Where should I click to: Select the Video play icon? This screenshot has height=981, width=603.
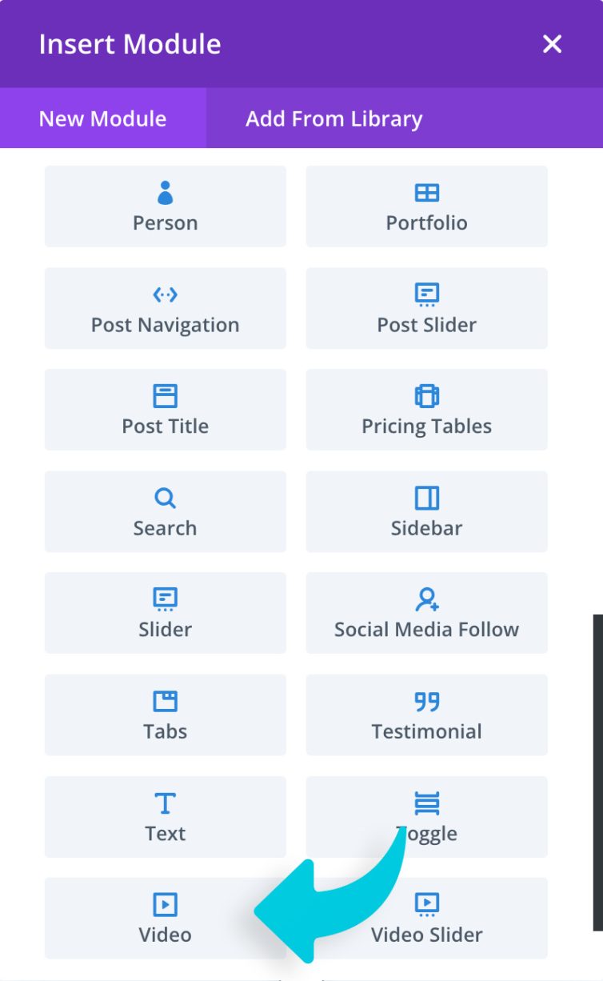pos(165,905)
